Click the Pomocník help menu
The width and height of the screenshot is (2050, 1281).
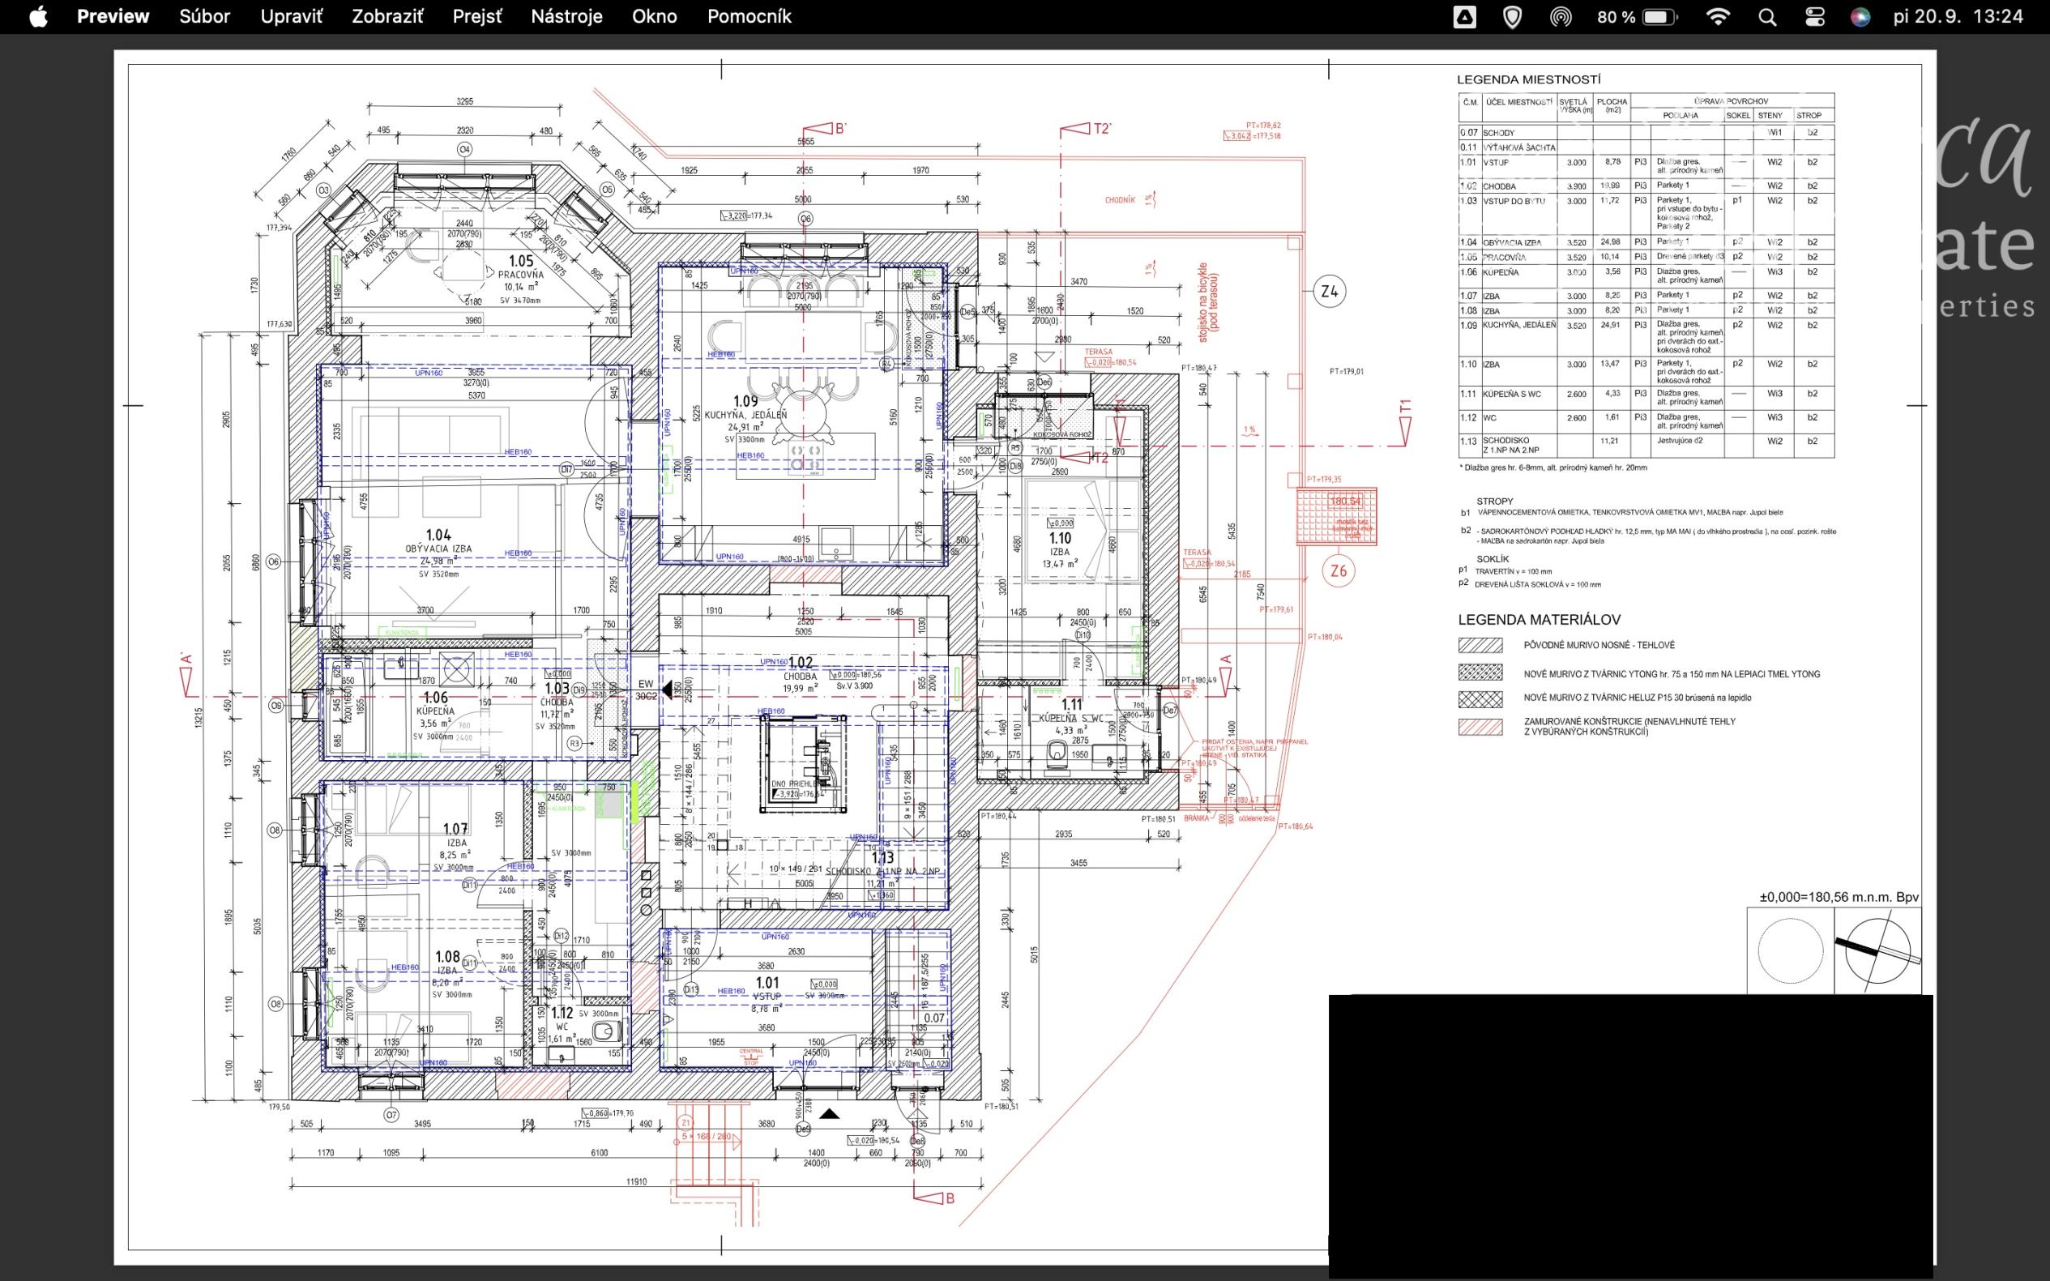(749, 17)
